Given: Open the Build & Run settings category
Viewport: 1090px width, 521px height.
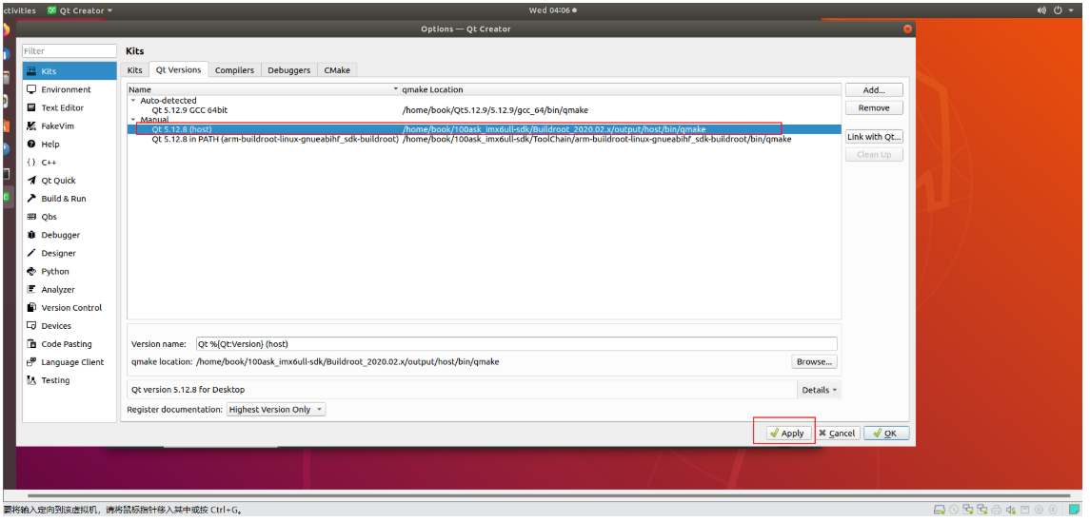Looking at the screenshot, I should 69,198.
